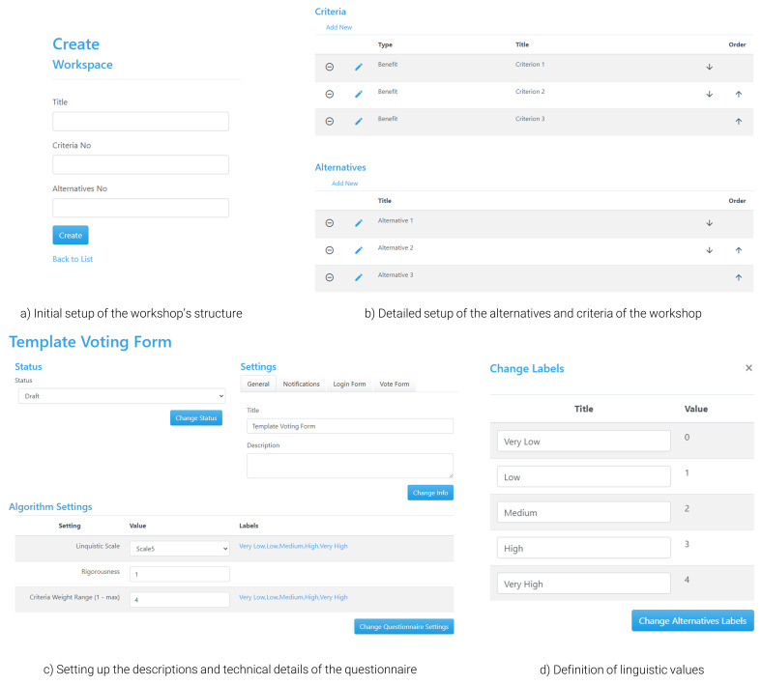The image size is (762, 685).
Task: Focus the Criteria Weight Range field
Action: coord(179,600)
